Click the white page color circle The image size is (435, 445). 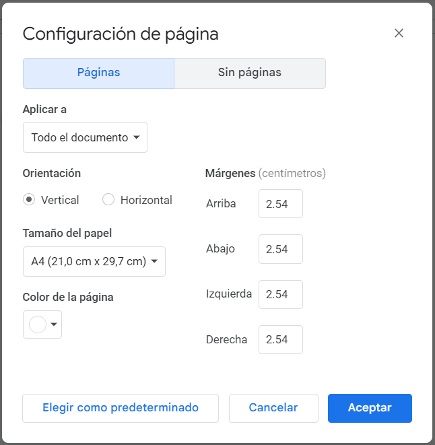point(38,324)
